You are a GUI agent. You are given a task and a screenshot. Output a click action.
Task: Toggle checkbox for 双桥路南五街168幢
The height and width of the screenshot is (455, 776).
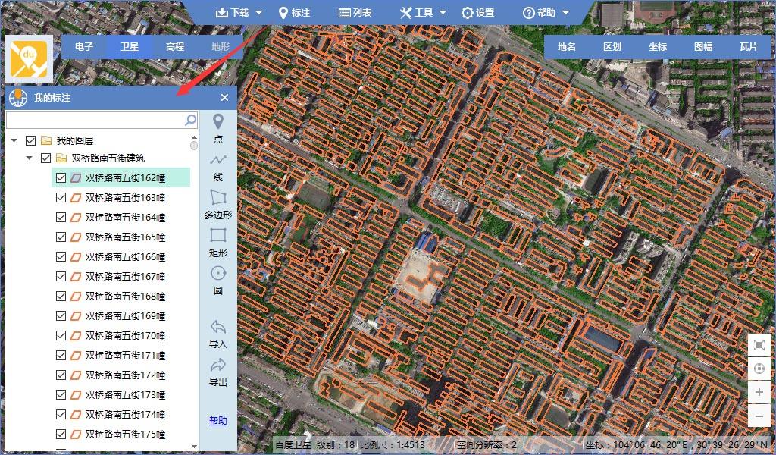pos(61,296)
